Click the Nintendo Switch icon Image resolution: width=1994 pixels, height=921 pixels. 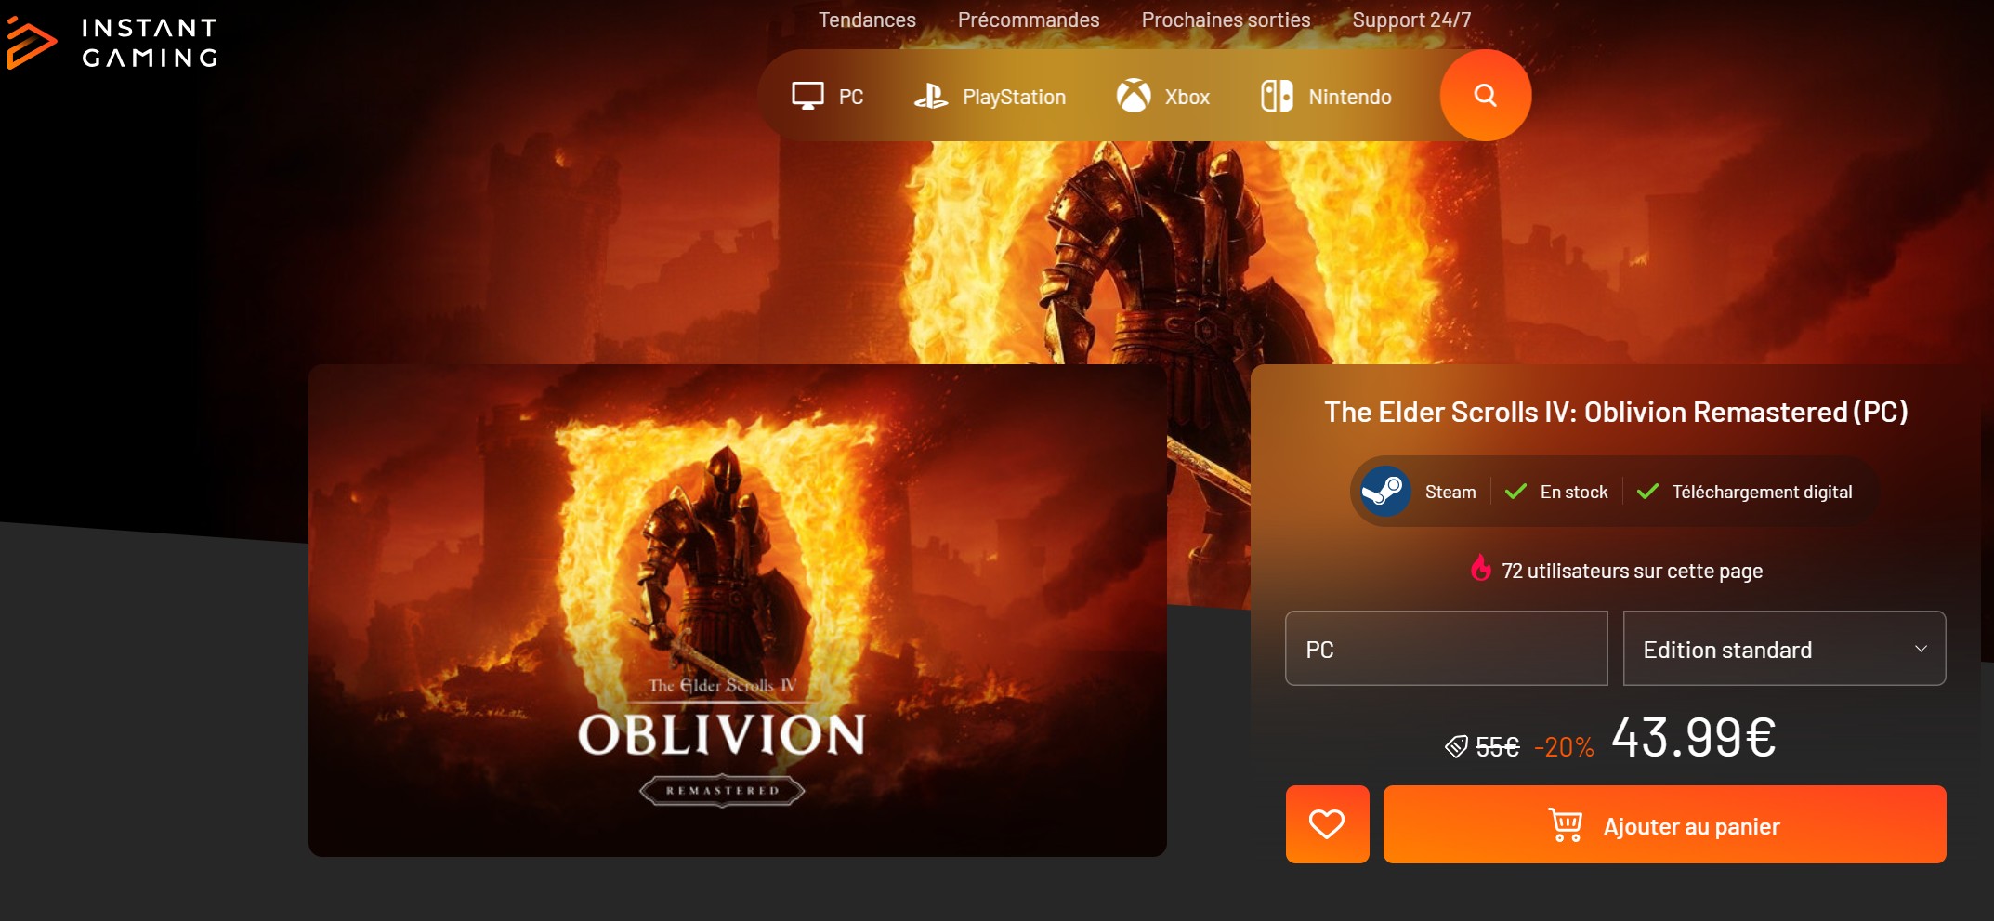point(1277,96)
